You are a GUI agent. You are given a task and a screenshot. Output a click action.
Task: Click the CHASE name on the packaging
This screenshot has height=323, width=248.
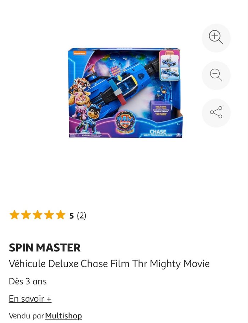click(x=158, y=132)
